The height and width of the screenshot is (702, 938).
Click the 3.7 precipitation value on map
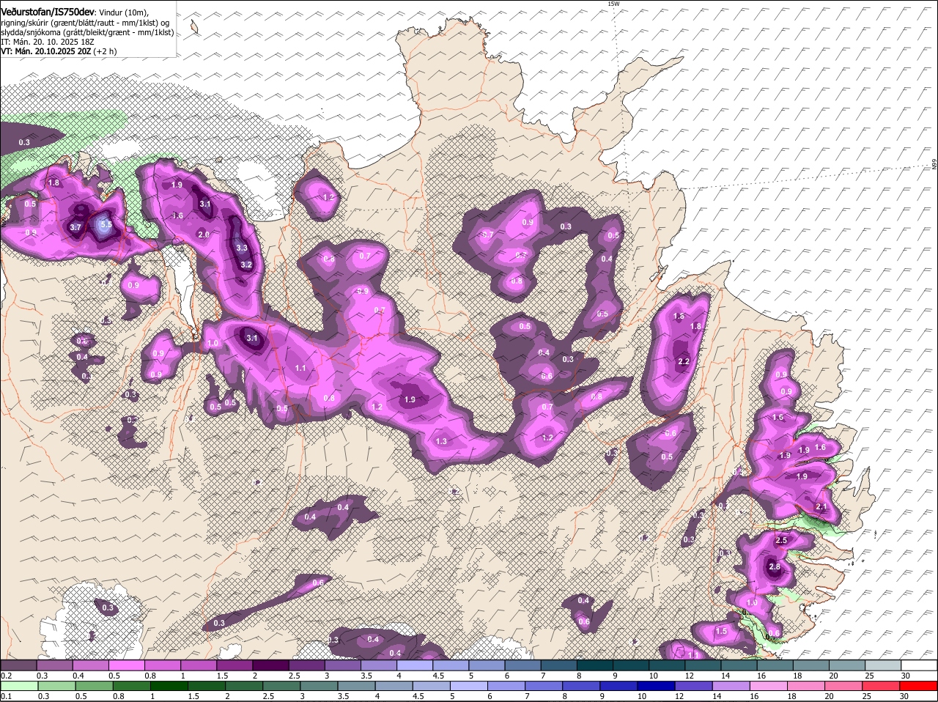point(75,227)
